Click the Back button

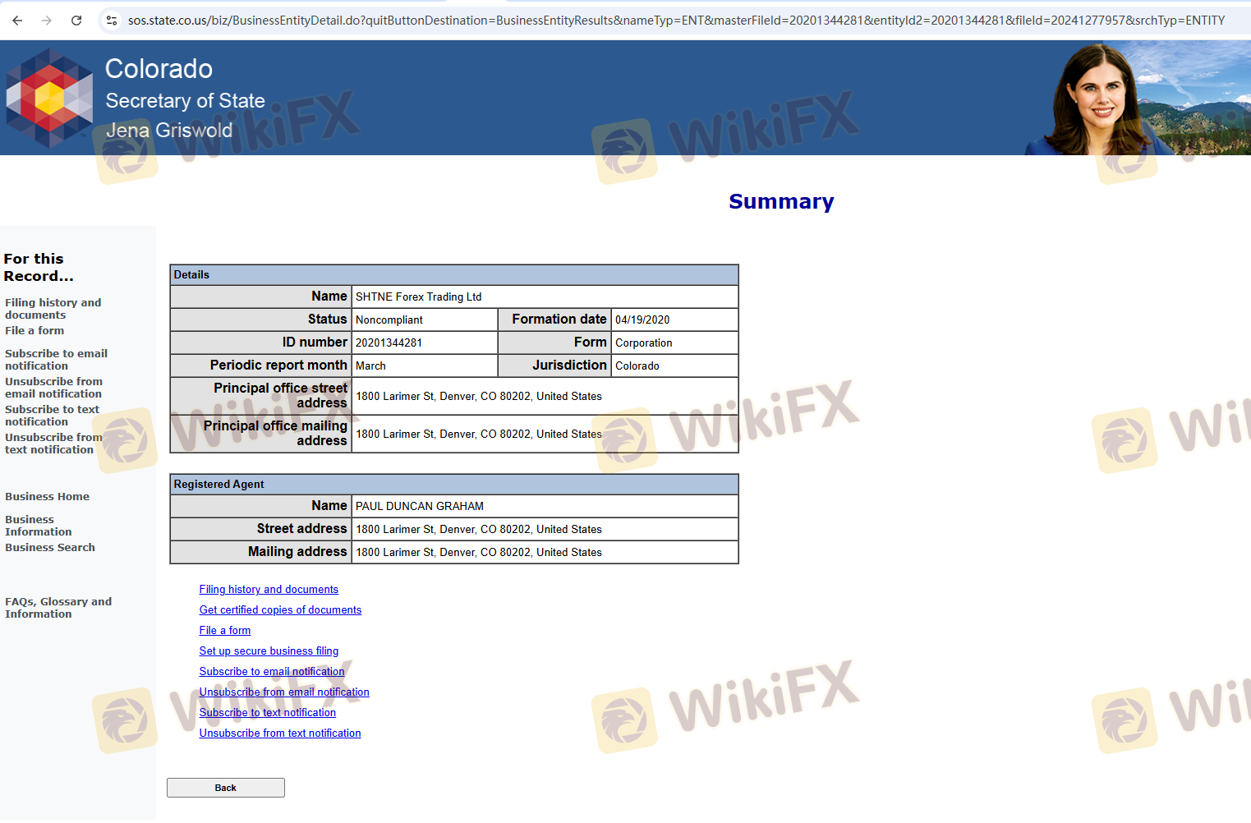click(226, 788)
